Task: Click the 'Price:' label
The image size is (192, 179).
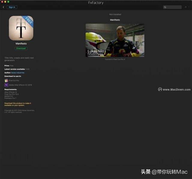Action: tap(7, 66)
